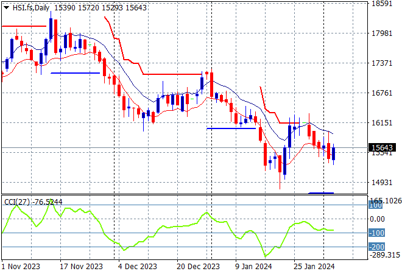Screen dimensions: 402x274
Task: Click the triangle arrow beside HSI.fs title
Action: (x=6, y=6)
